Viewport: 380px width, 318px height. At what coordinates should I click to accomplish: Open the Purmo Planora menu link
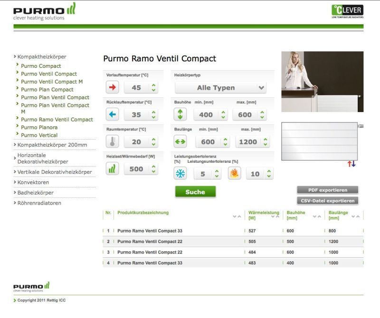pyautogui.click(x=39, y=127)
